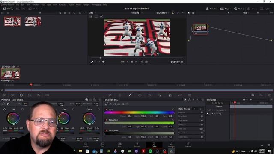Select the second gallery still thumbnail
274x154 pixels.
click(x=33, y=21)
